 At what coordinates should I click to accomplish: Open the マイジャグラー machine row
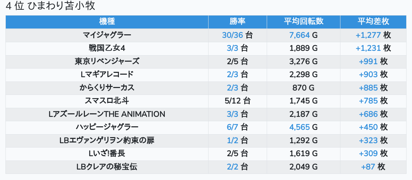point(107,35)
